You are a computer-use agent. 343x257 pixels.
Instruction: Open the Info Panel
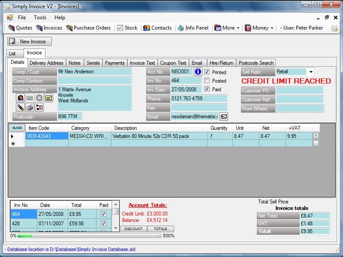pos(193,28)
